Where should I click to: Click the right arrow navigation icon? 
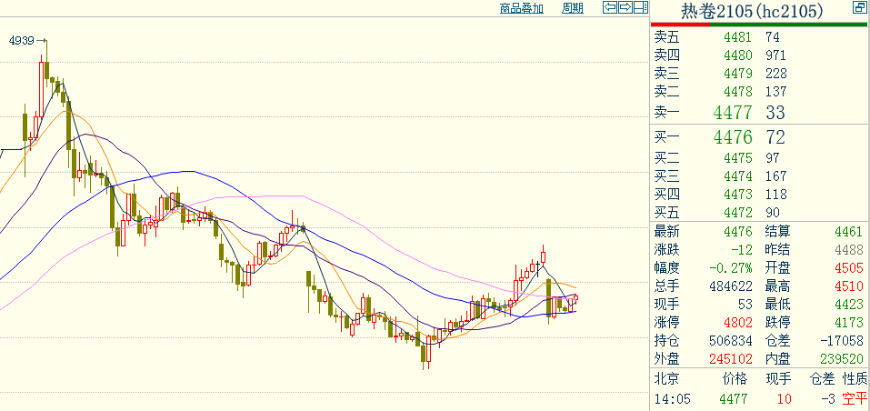[625, 8]
